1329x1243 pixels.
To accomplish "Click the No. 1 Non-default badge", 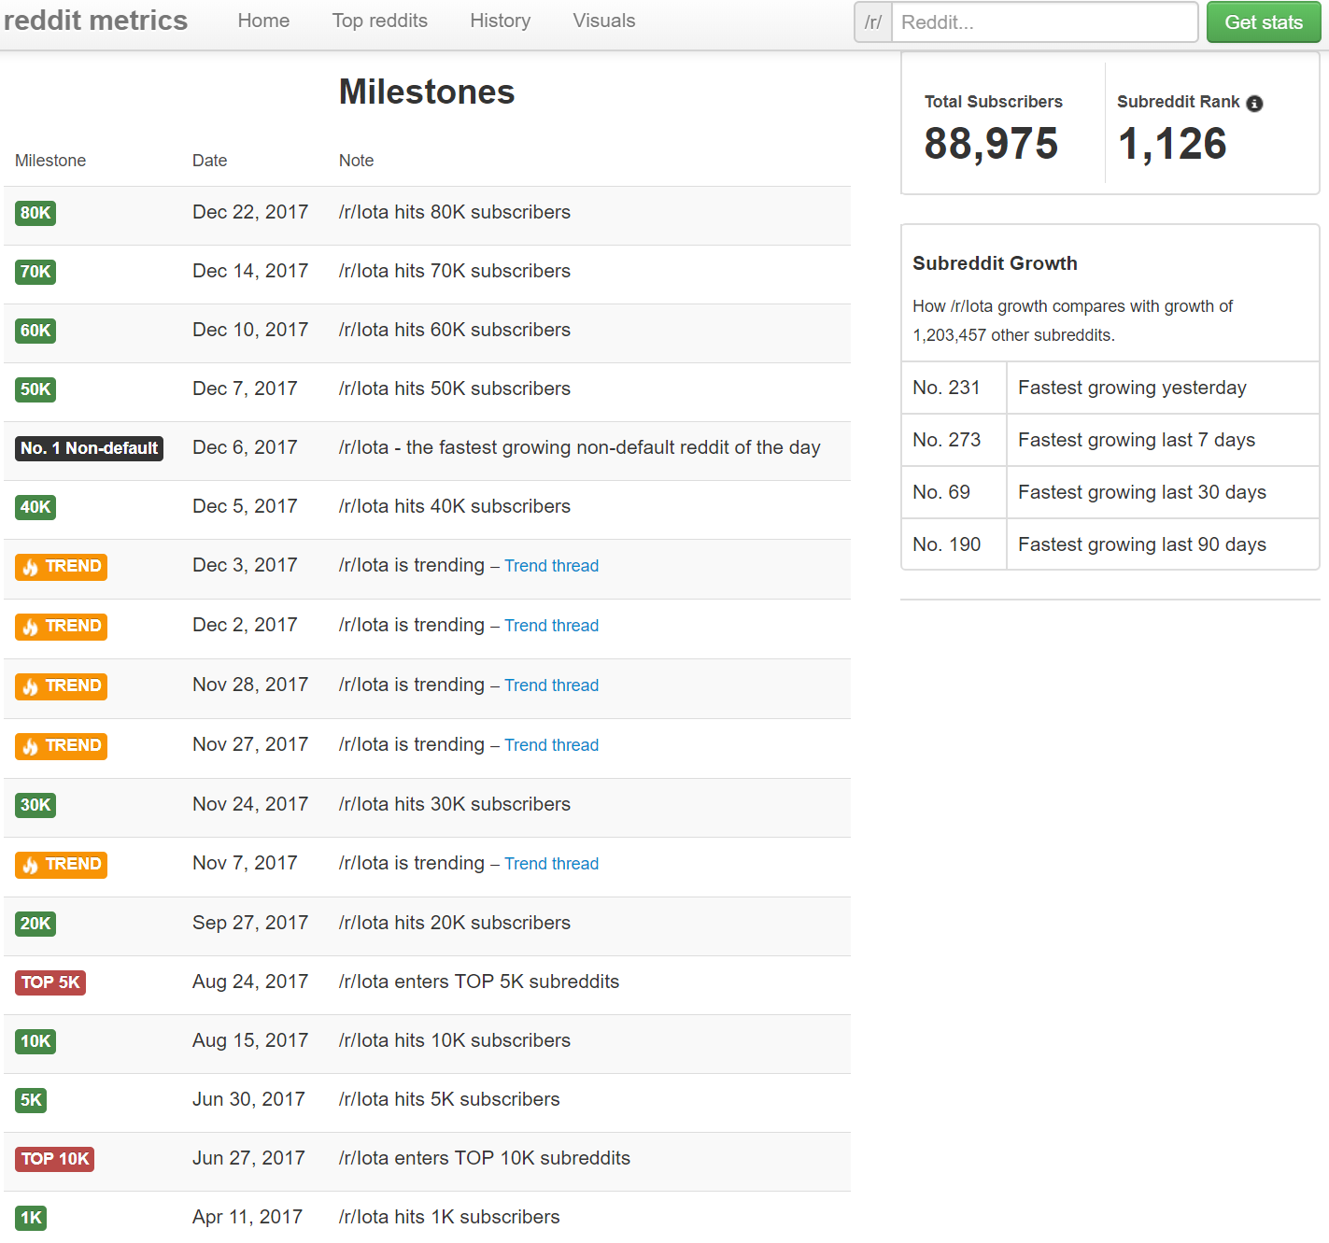I will coord(90,448).
